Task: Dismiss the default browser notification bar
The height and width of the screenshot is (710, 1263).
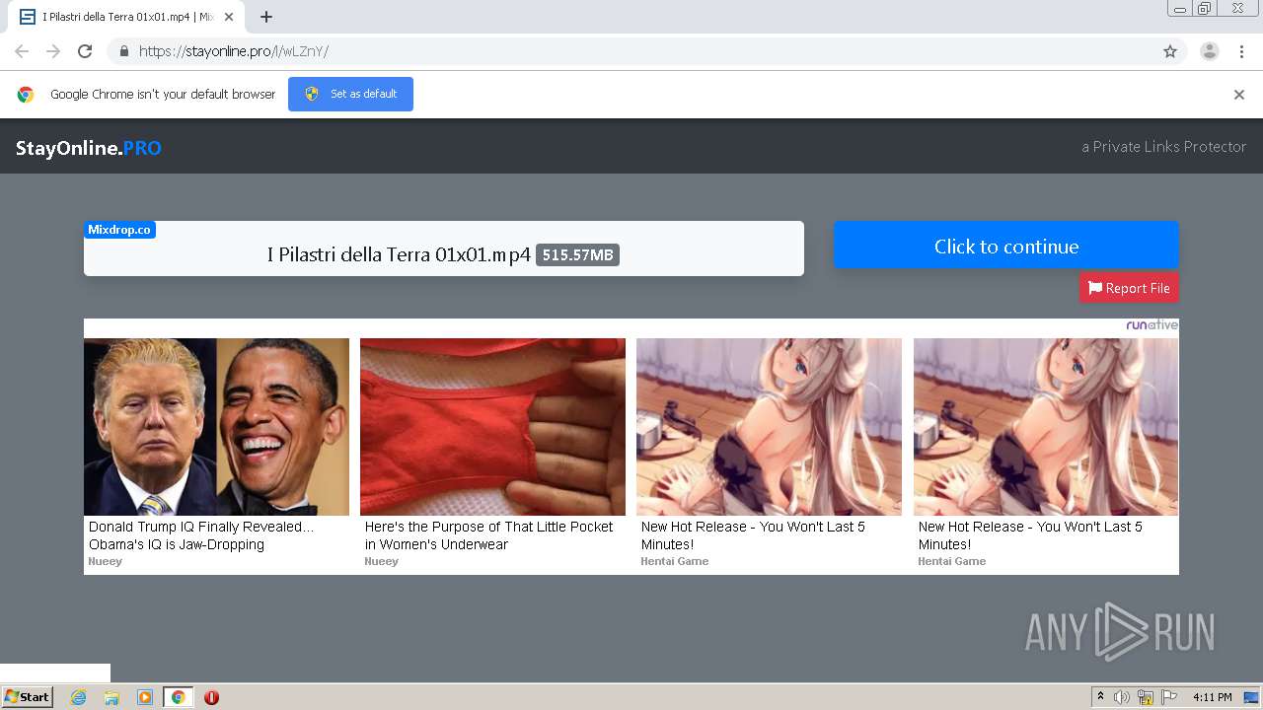Action: [1239, 95]
